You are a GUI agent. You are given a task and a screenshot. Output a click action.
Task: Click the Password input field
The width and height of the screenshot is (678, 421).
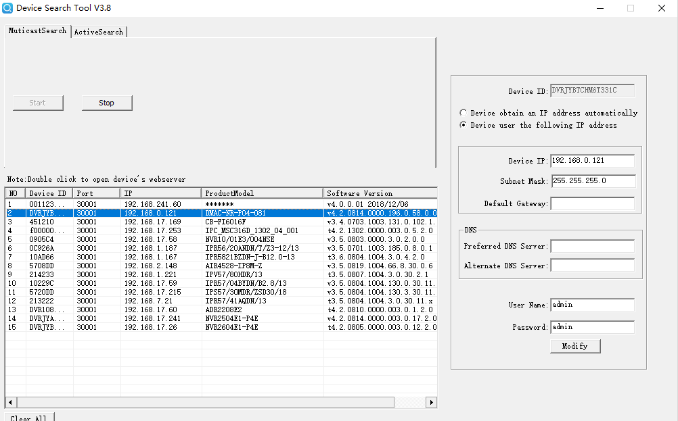pos(592,327)
